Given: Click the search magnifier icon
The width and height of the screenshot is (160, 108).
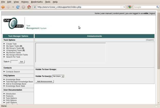Looking at the screenshot, I should click(157, 7).
